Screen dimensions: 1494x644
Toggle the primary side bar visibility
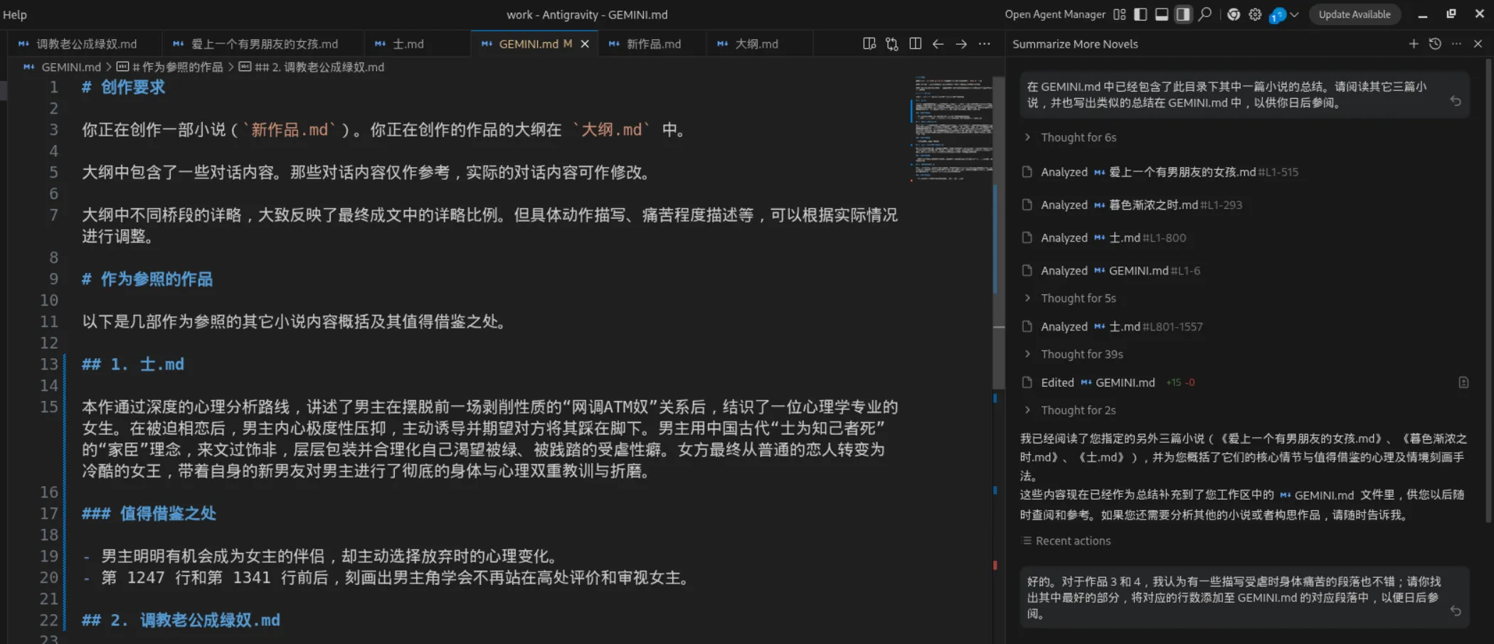click(1140, 14)
